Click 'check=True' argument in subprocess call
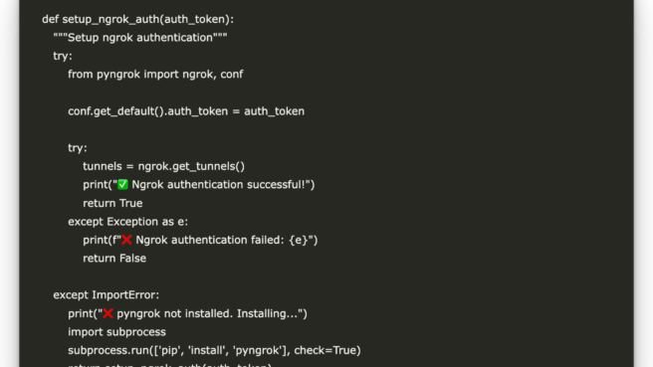 326,350
